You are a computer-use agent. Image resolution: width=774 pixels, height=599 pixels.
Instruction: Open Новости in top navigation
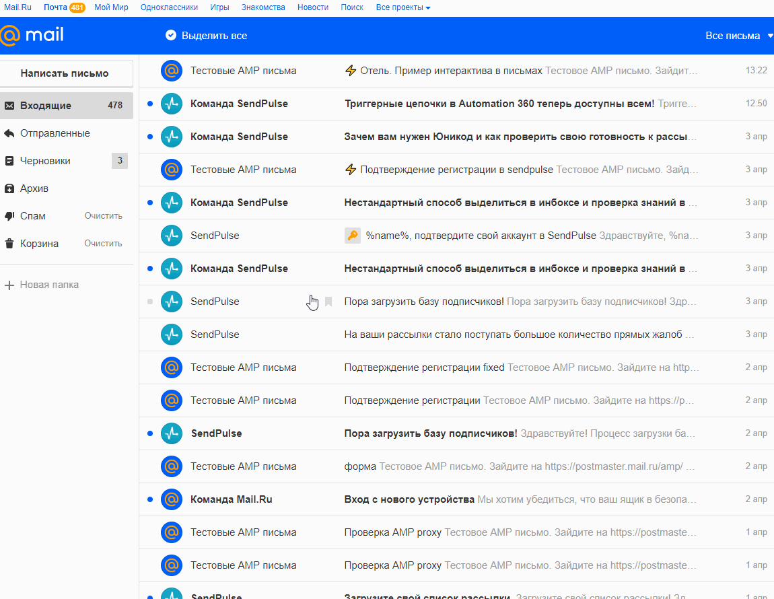tap(313, 7)
